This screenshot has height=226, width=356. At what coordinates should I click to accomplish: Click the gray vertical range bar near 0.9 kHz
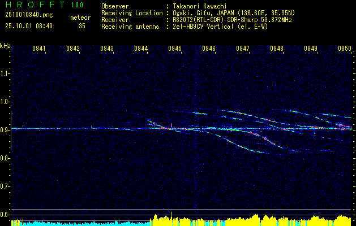11,131
